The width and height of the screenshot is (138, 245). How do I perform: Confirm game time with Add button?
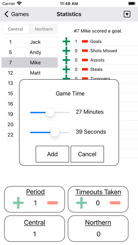click(52, 154)
